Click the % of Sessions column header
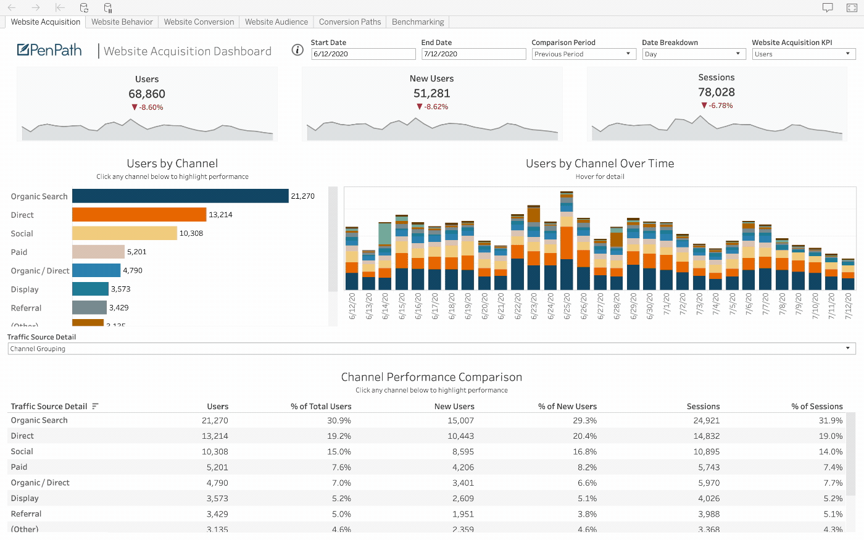This screenshot has width=864, height=540. 817,406
